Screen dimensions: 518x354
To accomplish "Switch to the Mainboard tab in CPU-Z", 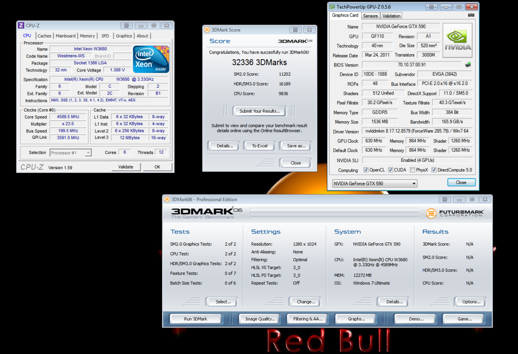I will [66, 36].
